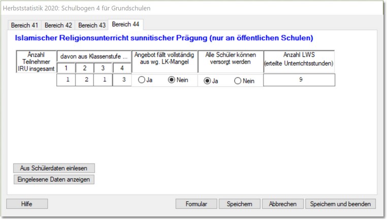The height and width of the screenshot is (220, 387).
Task: Click Eingelesene Daten anzeigen button
Action: click(x=54, y=179)
